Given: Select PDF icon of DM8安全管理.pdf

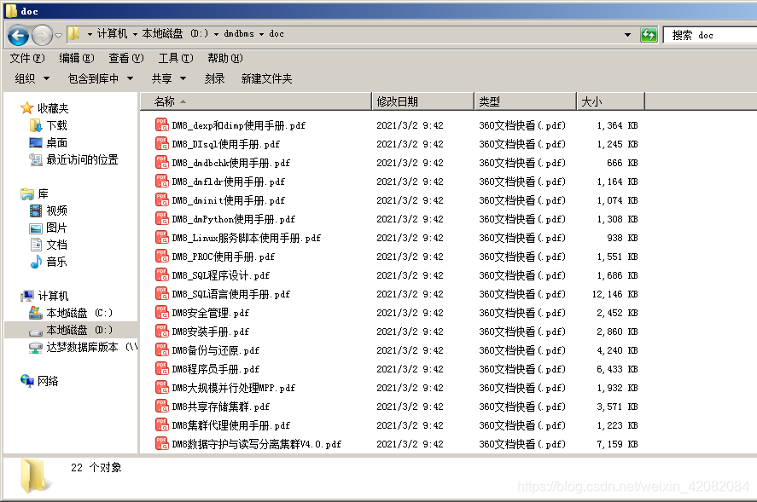Looking at the screenshot, I should click(162, 313).
